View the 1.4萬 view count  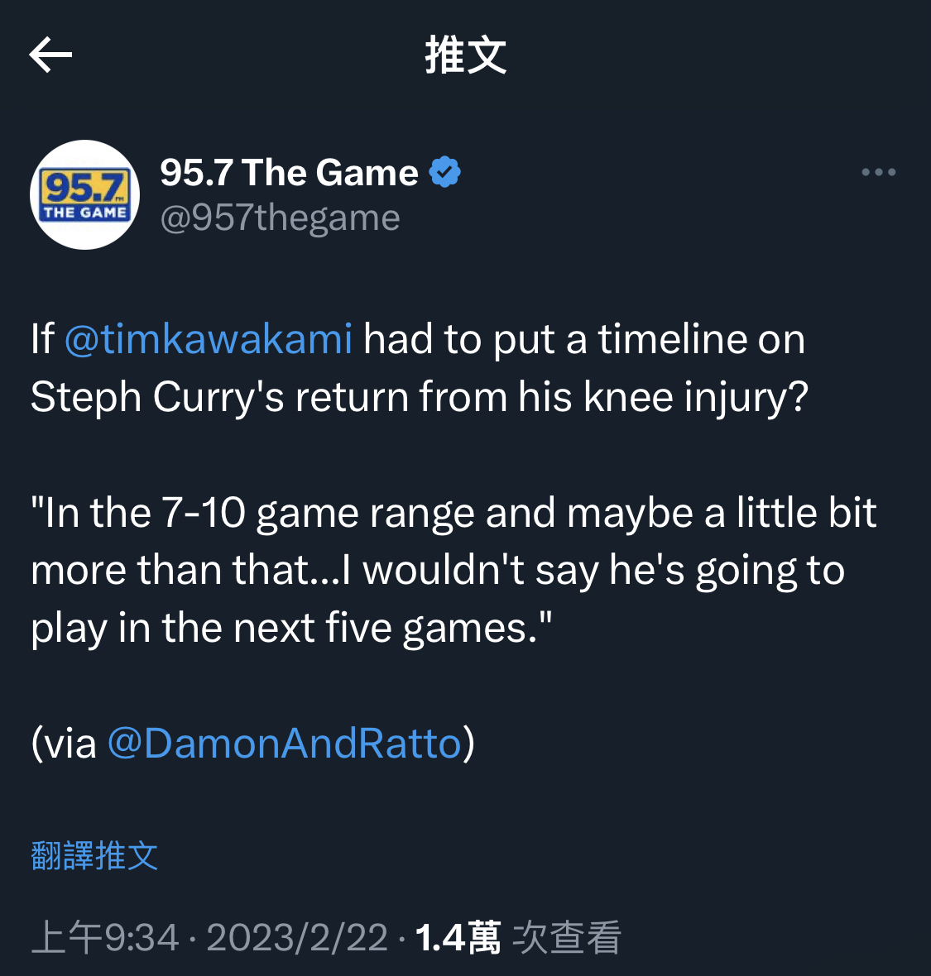coord(458,937)
